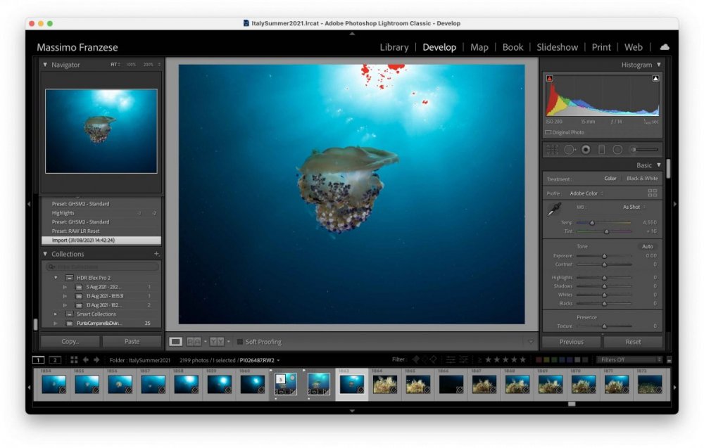Select the Radial Filter tool

[x=618, y=150]
